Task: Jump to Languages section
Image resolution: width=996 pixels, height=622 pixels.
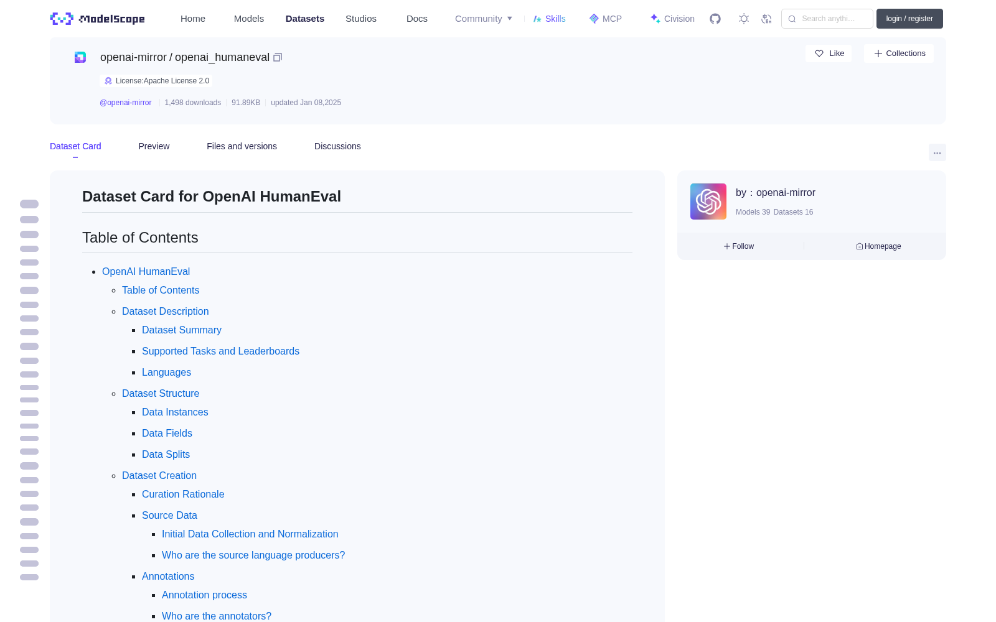Action: coord(166,372)
